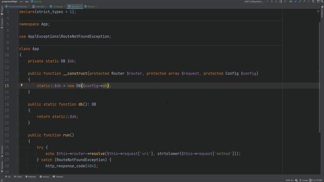Click the master git branch widget
324x182 pixels.
304,180
